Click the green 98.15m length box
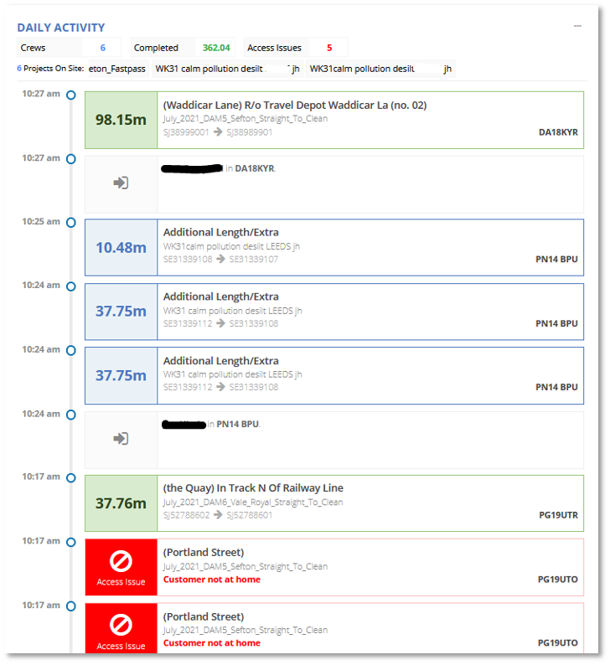 [x=121, y=120]
